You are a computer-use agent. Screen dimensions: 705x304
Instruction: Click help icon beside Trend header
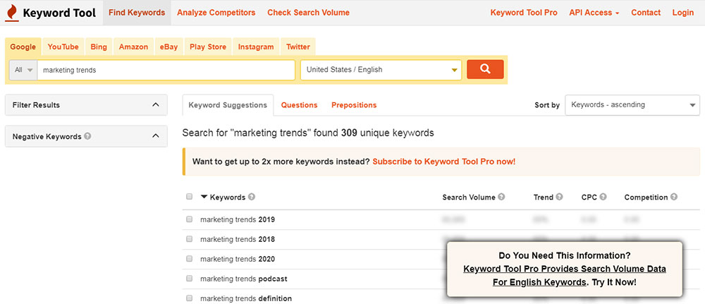pos(559,197)
